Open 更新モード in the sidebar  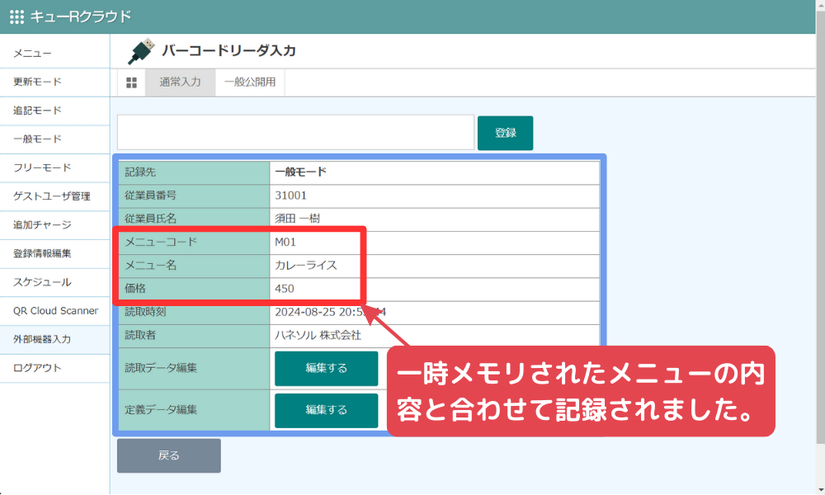tap(54, 82)
